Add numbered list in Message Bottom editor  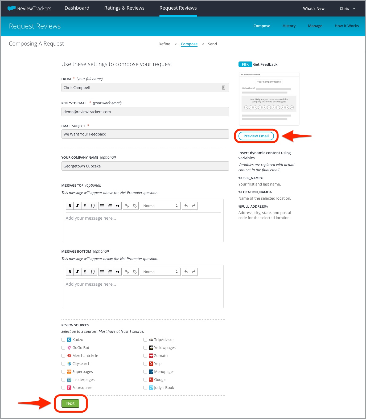click(110, 272)
